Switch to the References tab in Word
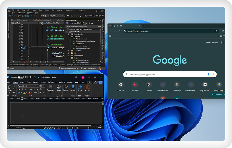 tap(52, 82)
